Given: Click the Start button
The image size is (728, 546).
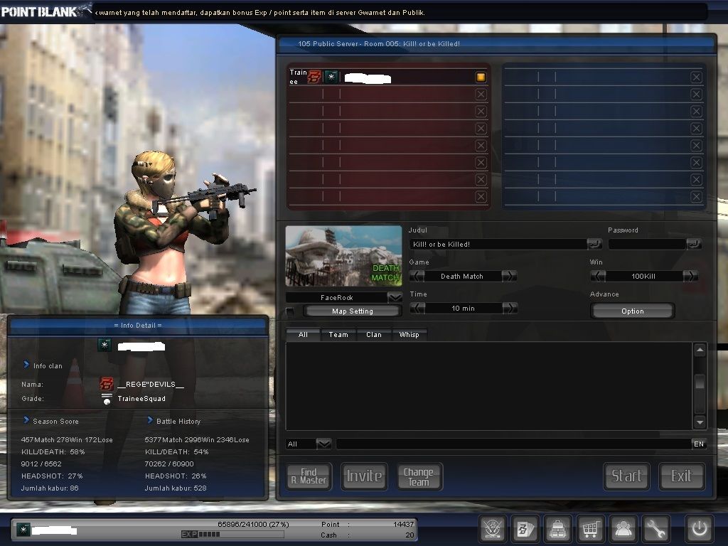Looking at the screenshot, I should point(627,476).
